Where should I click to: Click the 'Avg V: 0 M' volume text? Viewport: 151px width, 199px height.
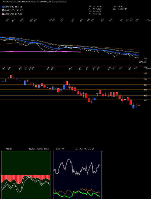click(x=117, y=6)
